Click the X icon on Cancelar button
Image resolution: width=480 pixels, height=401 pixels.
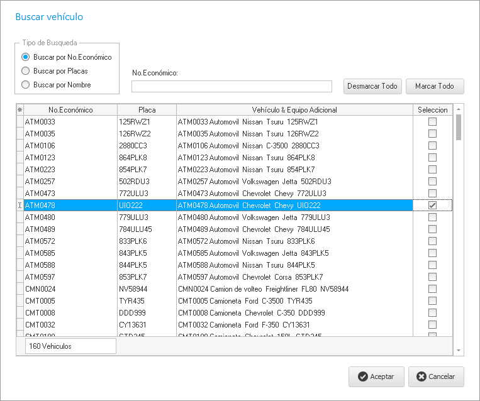pos(421,377)
